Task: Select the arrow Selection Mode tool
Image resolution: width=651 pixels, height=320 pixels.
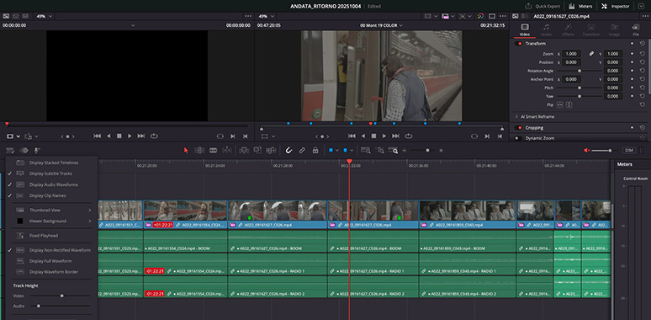Action: pos(186,150)
